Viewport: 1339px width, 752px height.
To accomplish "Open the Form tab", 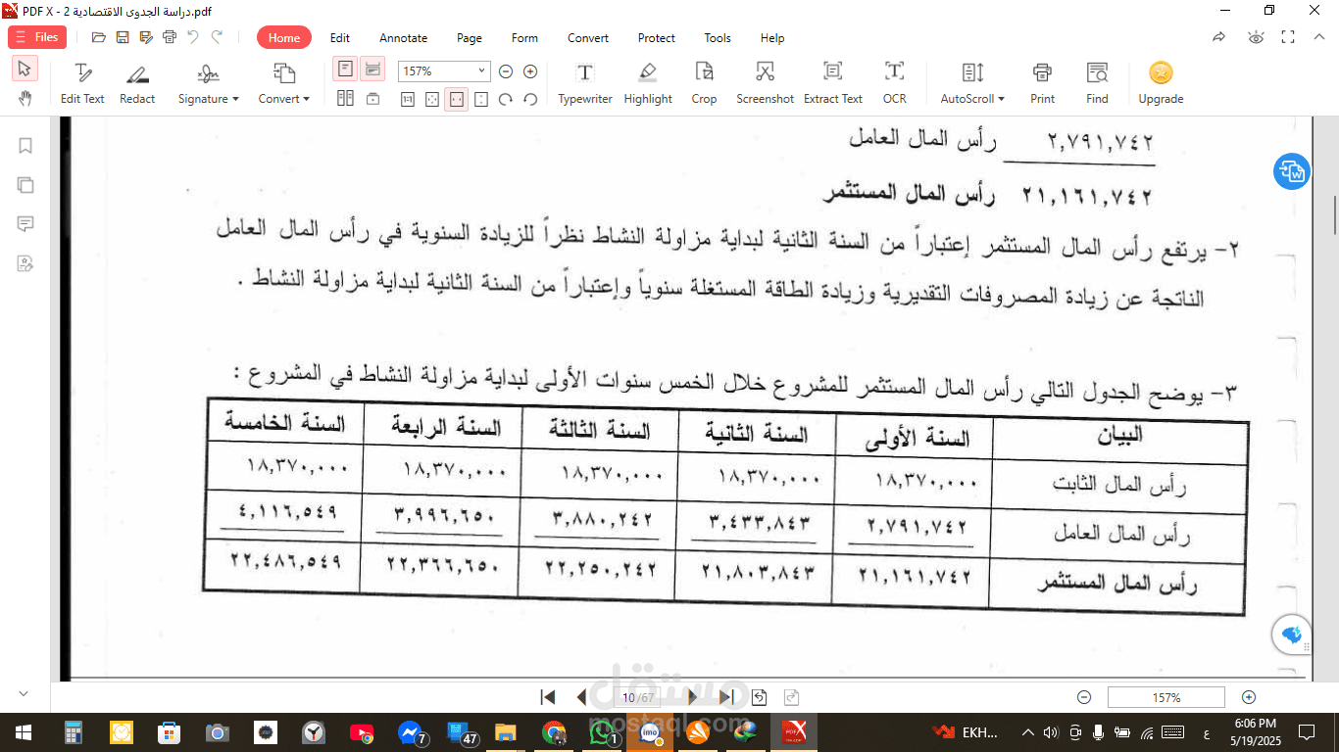I will (x=525, y=38).
